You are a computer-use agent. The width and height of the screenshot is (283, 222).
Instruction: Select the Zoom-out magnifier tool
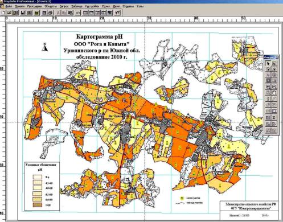(274, 87)
